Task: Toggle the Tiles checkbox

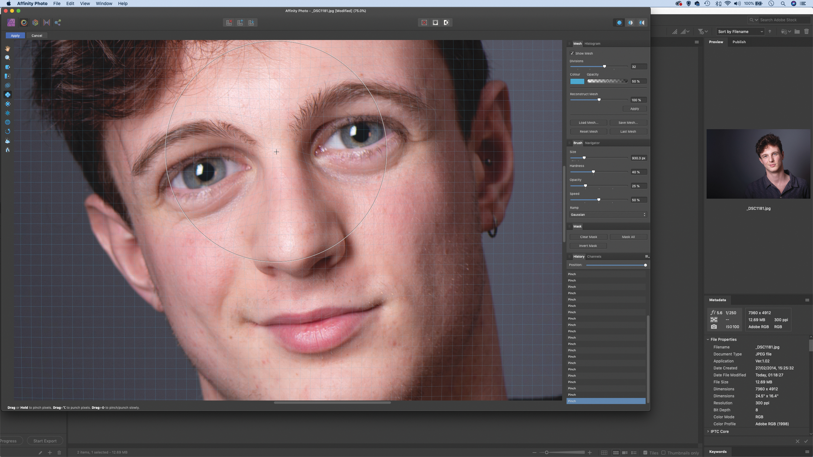Action: [645, 453]
